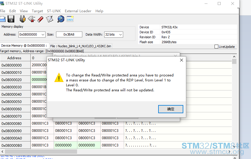The image size is (251, 159).
Task: Select address row 0x08000060
Action: (15, 109)
